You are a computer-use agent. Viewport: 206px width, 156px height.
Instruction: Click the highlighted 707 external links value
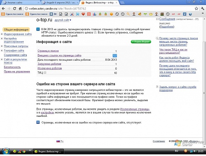[115, 56]
